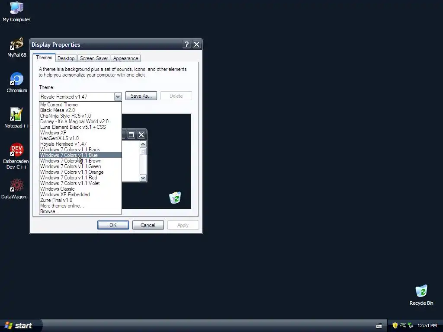This screenshot has height=332, width=443.
Task: Open the My Computer desktop icon
Action: tap(16, 12)
